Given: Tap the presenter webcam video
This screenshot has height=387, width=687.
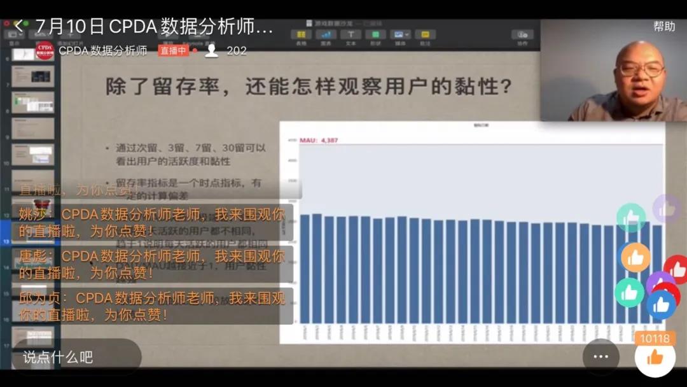Looking at the screenshot, I should tap(613, 70).
